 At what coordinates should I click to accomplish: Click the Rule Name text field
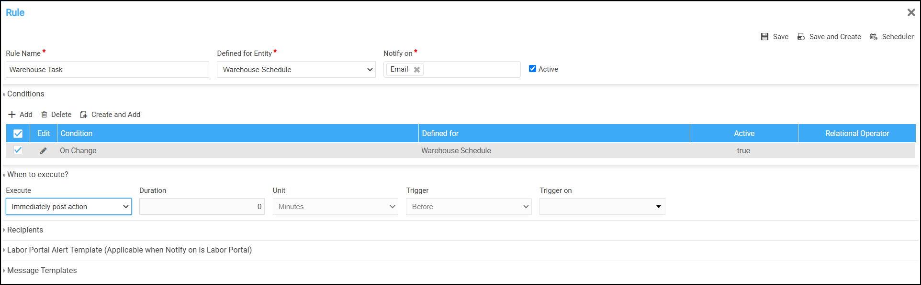107,70
